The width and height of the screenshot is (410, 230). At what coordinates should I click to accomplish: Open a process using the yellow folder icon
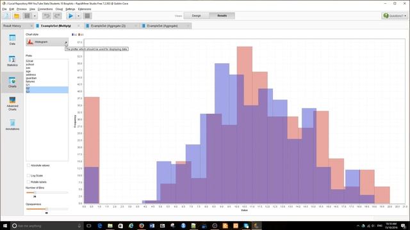click(17, 16)
